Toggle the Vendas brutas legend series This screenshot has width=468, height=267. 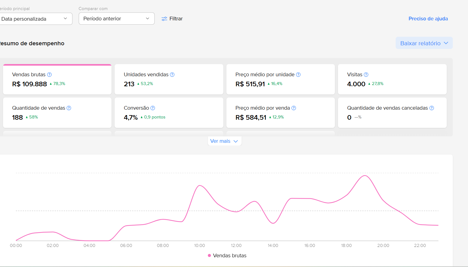[x=227, y=256]
